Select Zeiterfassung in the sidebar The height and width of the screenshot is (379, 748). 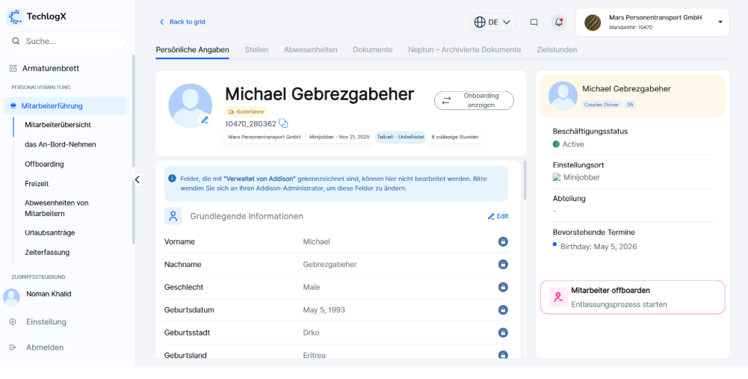47,253
